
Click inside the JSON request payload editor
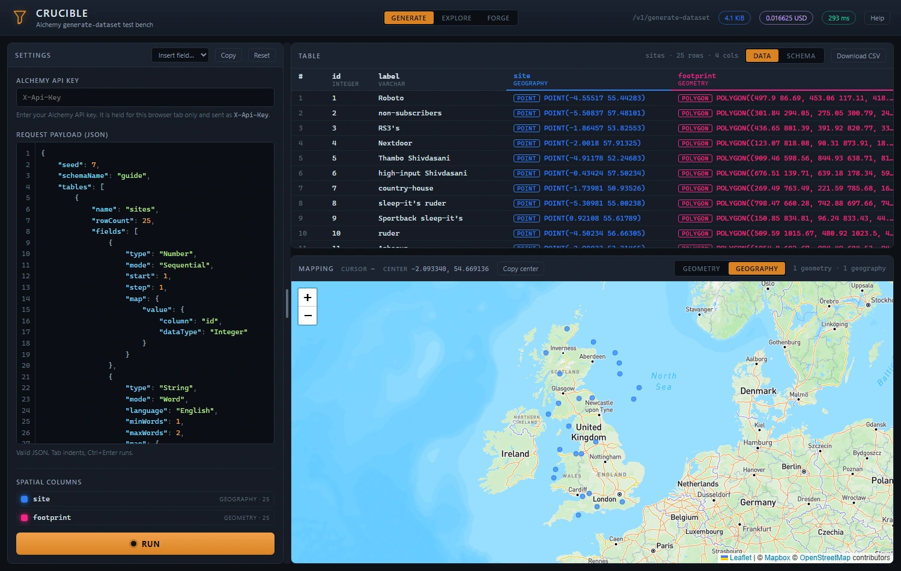tap(145, 293)
